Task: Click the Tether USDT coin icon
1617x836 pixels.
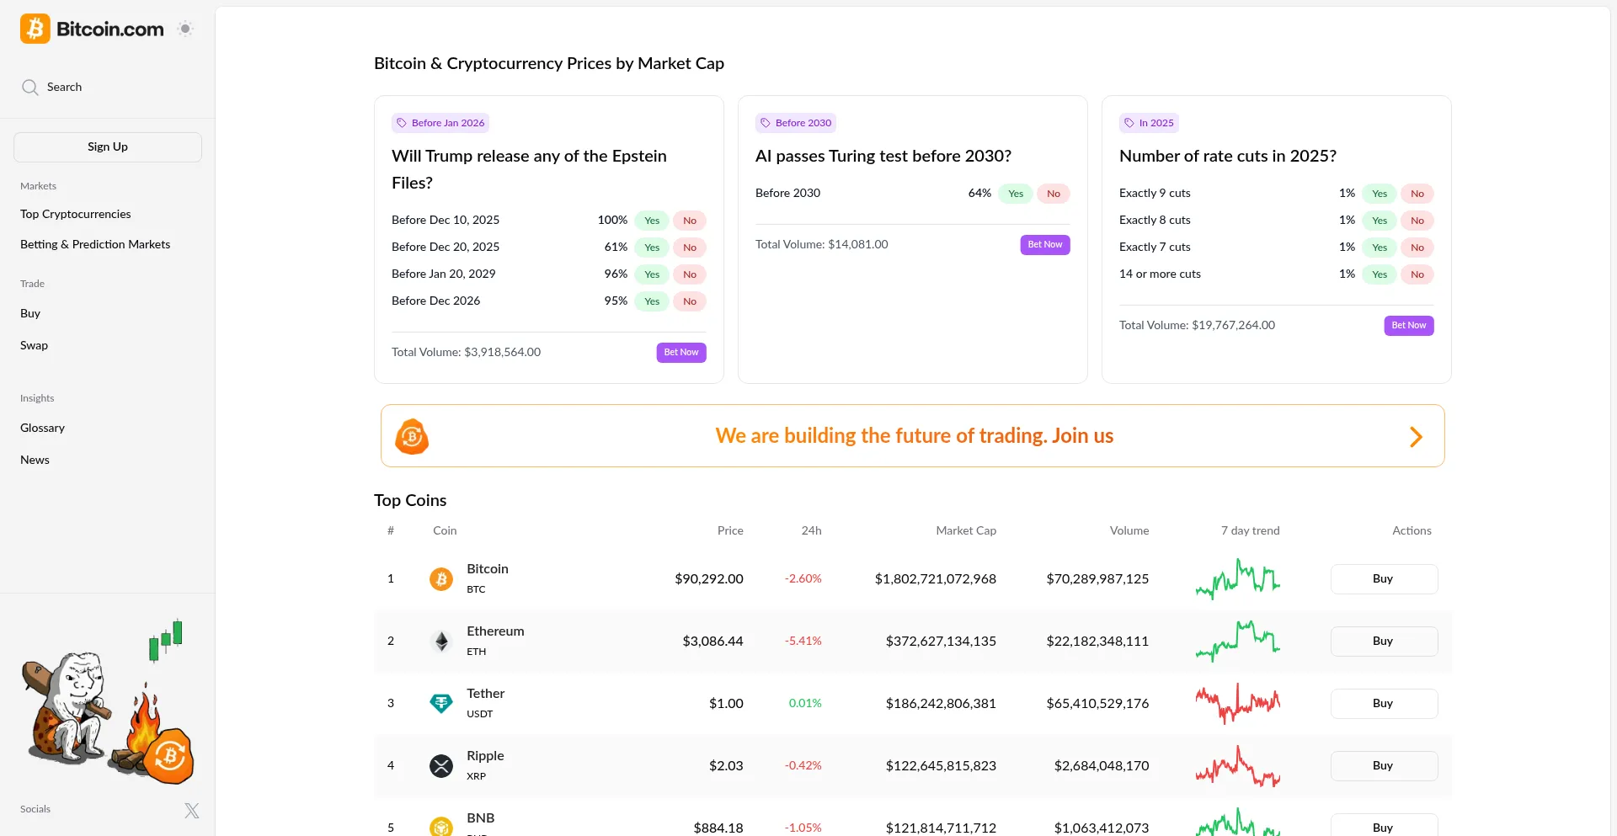Action: point(441,703)
